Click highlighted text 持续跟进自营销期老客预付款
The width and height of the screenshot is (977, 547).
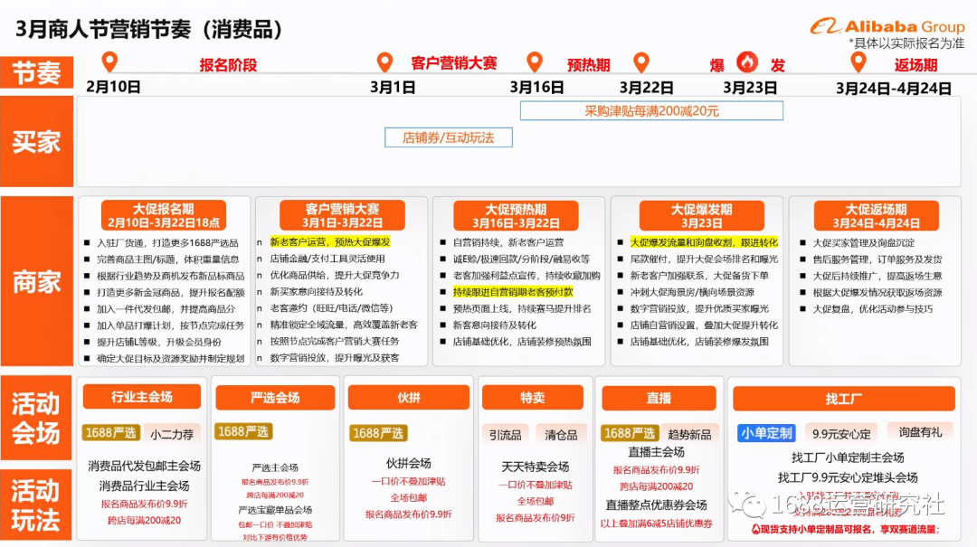coord(513,291)
